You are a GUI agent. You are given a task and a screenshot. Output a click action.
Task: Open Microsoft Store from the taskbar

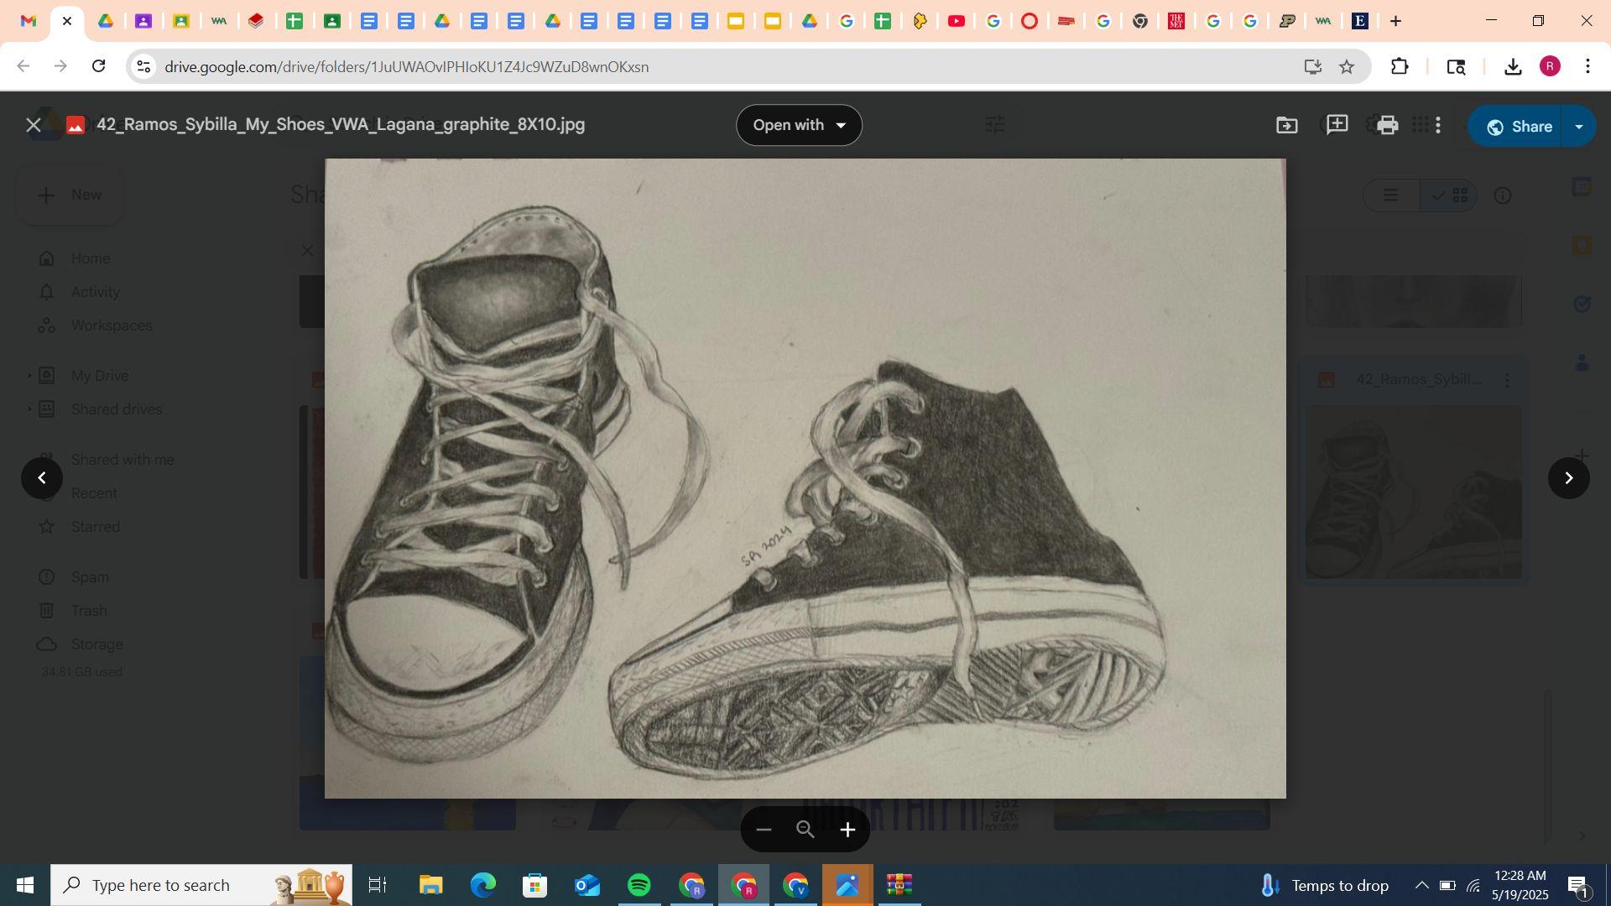point(535,885)
